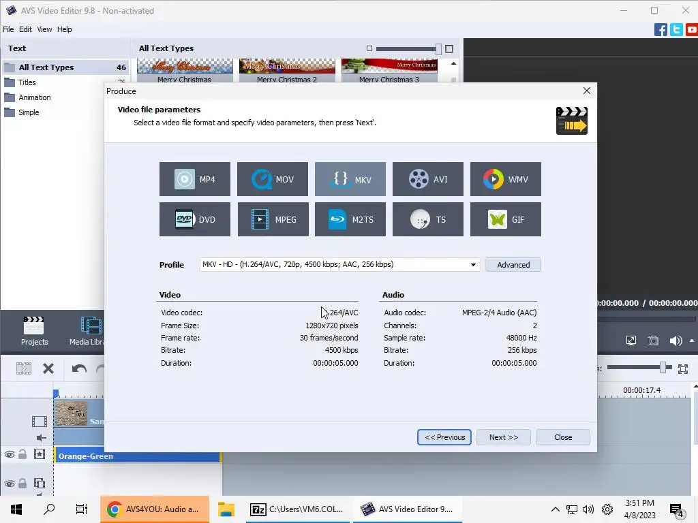Click the Orange-Green effect clip on timeline

tap(138, 456)
